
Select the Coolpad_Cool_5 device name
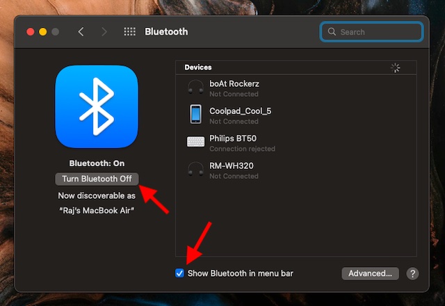click(x=241, y=111)
